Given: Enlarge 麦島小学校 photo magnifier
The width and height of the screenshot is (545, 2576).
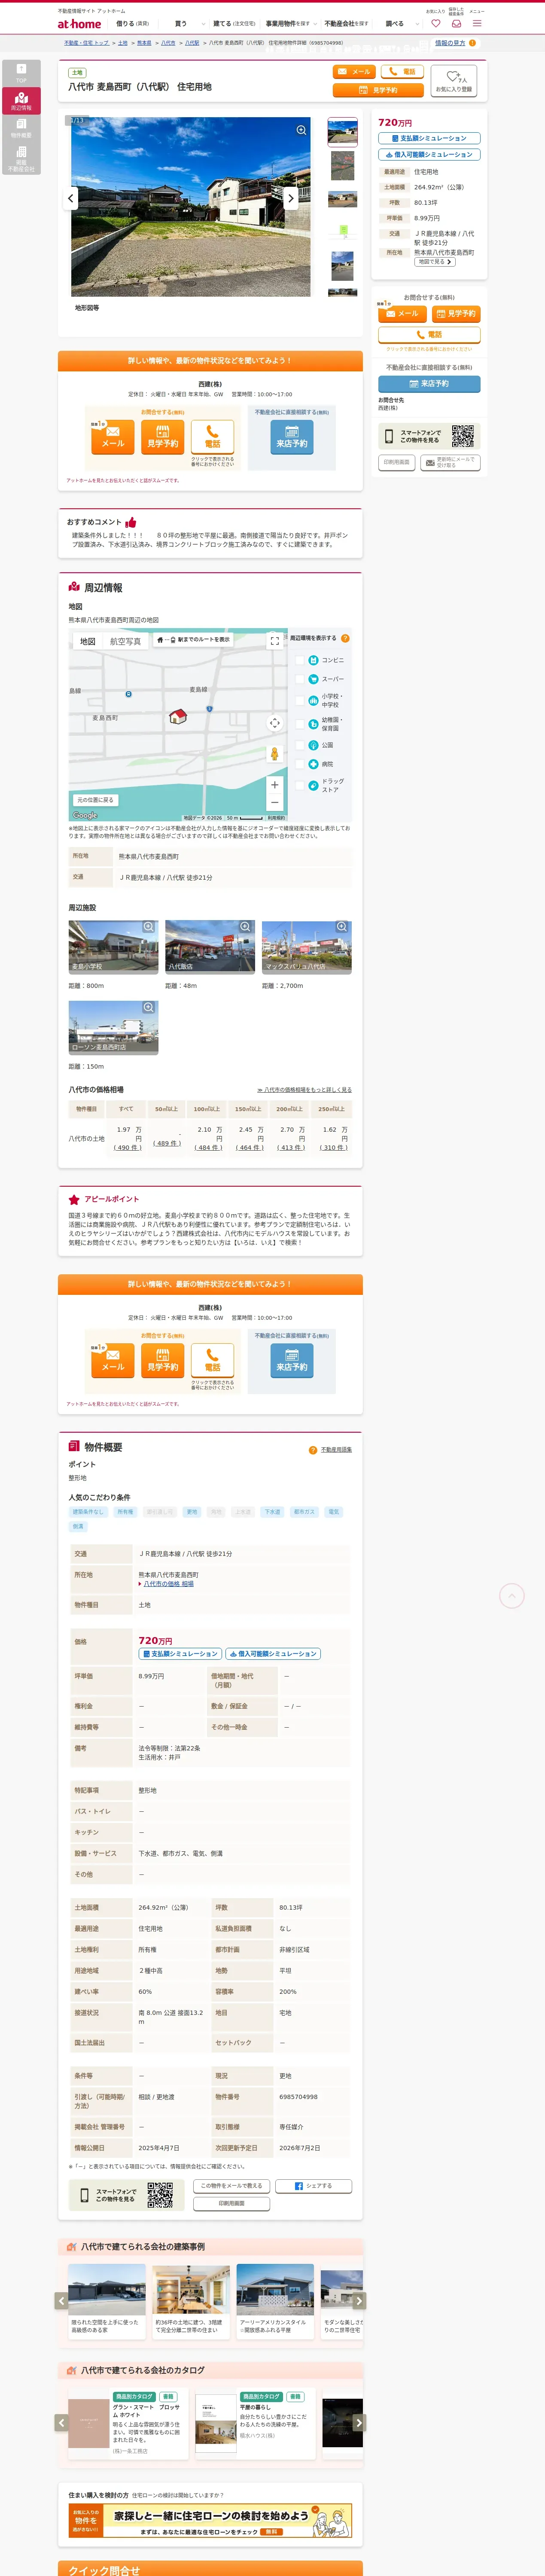Looking at the screenshot, I should (148, 927).
